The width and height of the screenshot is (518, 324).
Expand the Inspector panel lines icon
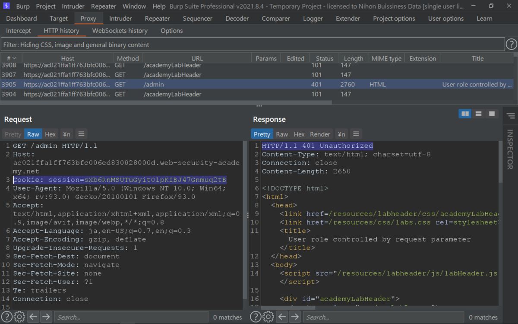[511, 116]
